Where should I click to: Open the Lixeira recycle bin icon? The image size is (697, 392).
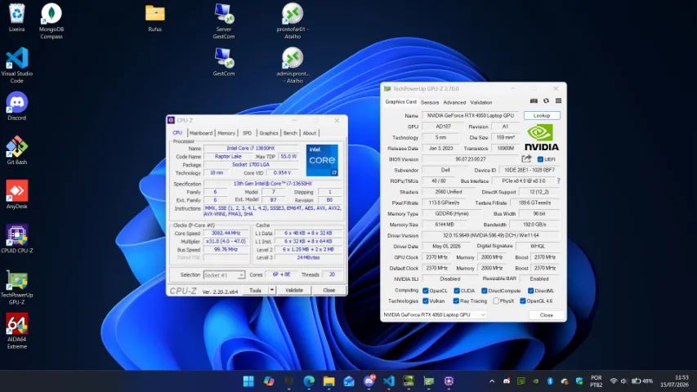click(x=16, y=18)
